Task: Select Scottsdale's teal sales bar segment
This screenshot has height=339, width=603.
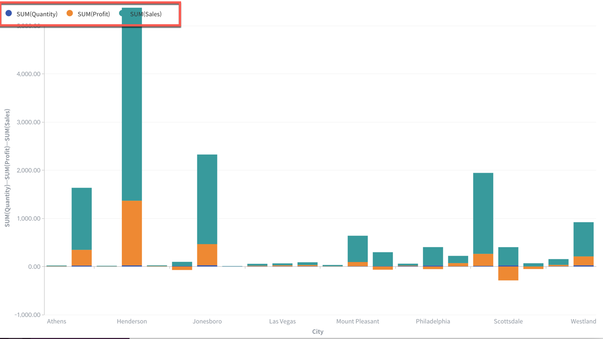Action: pos(508,256)
